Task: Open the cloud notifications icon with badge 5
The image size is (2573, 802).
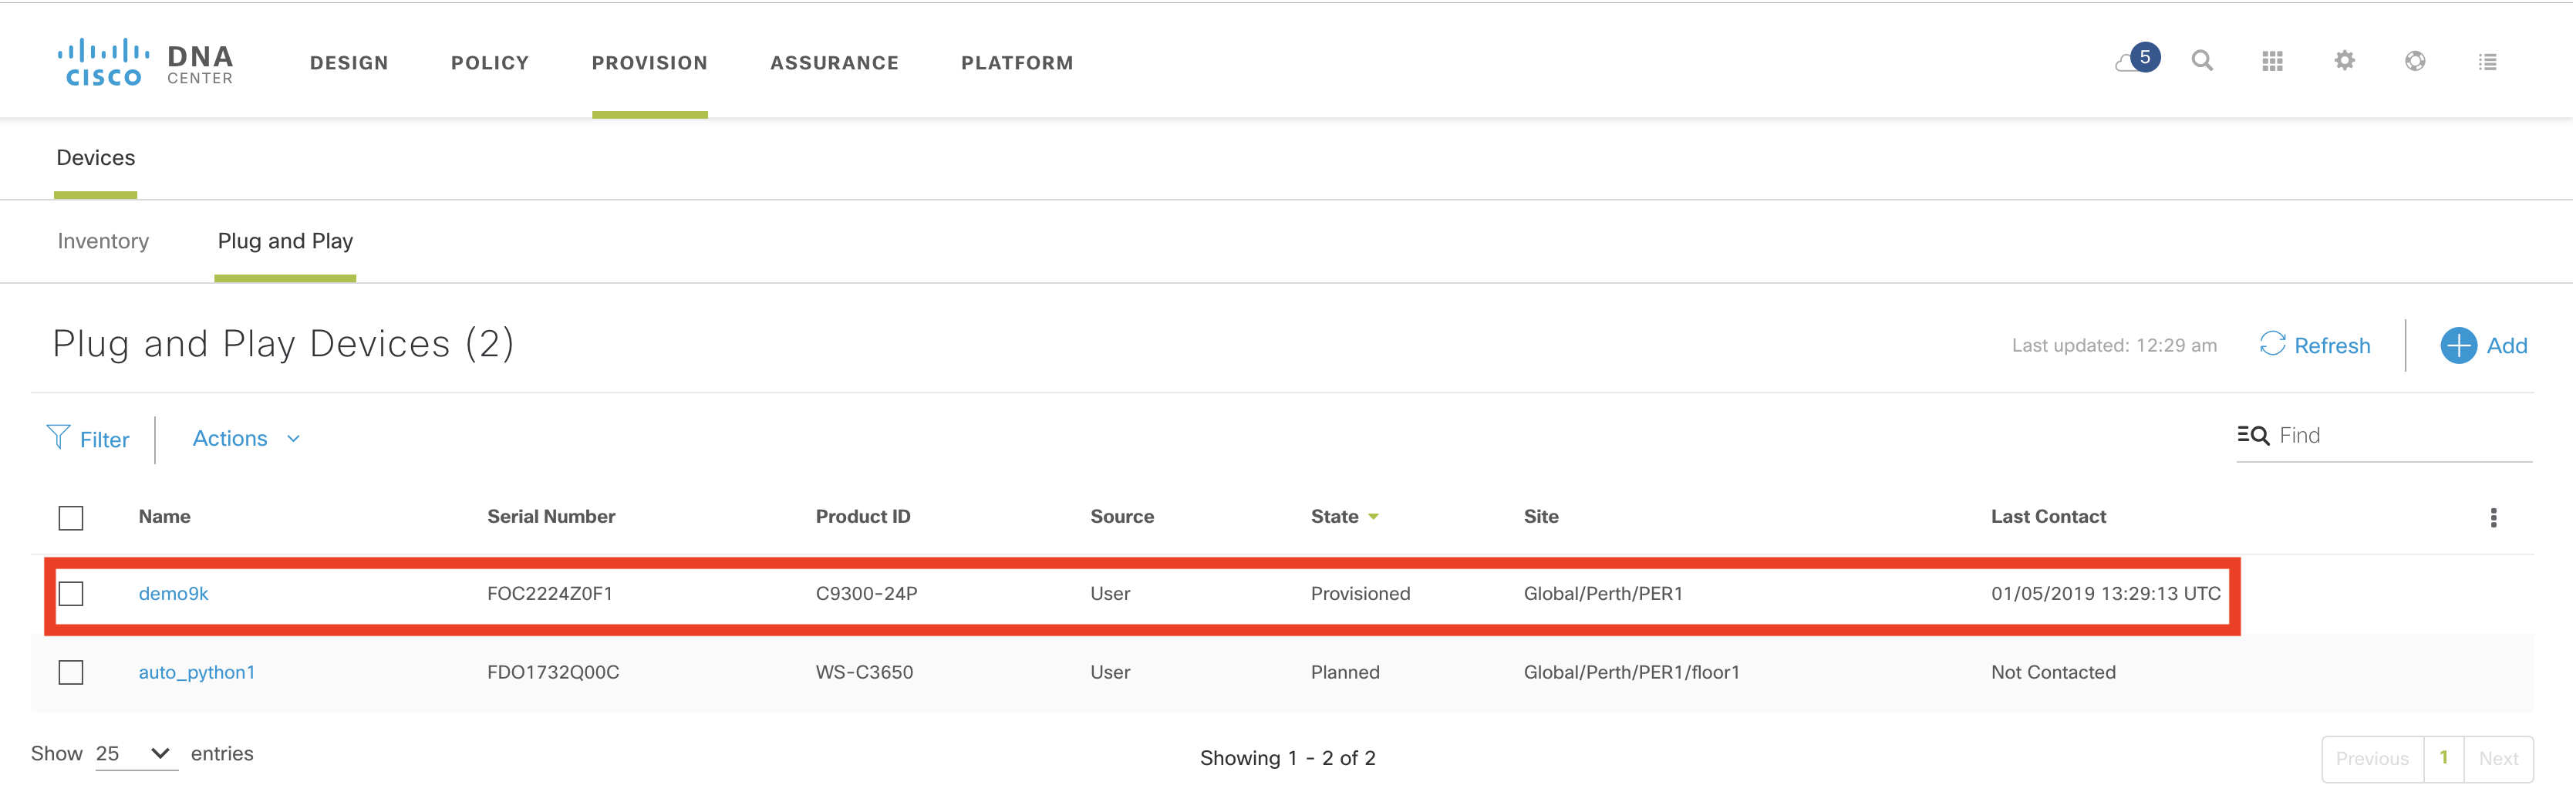Action: [2136, 60]
